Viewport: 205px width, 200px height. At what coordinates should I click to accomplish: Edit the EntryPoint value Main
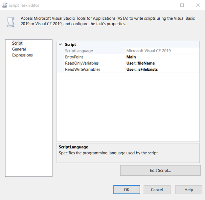[162, 57]
